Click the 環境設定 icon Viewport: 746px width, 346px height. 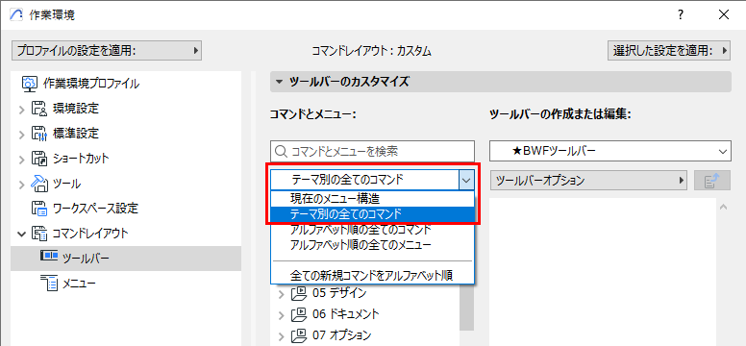point(40,109)
